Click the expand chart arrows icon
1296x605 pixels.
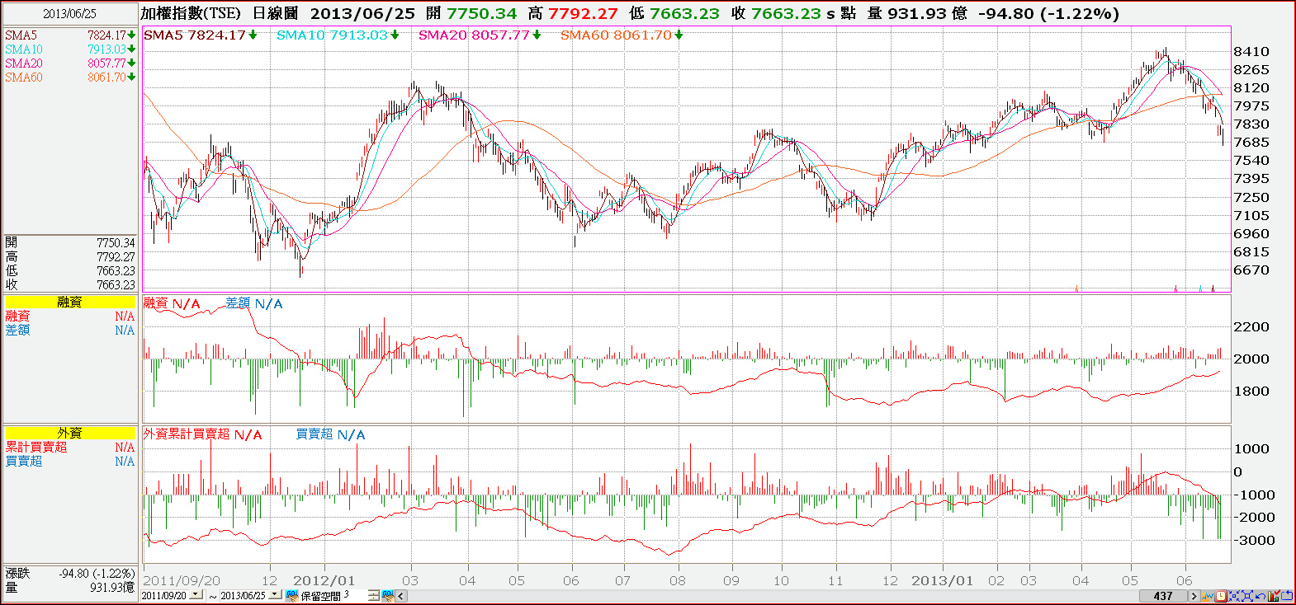pos(1247,595)
